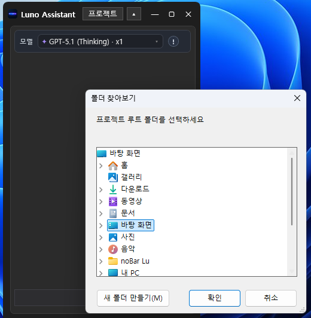Expand the noBar Lu folder node
Image resolution: width=311 pixels, height=318 pixels.
pos(101,261)
